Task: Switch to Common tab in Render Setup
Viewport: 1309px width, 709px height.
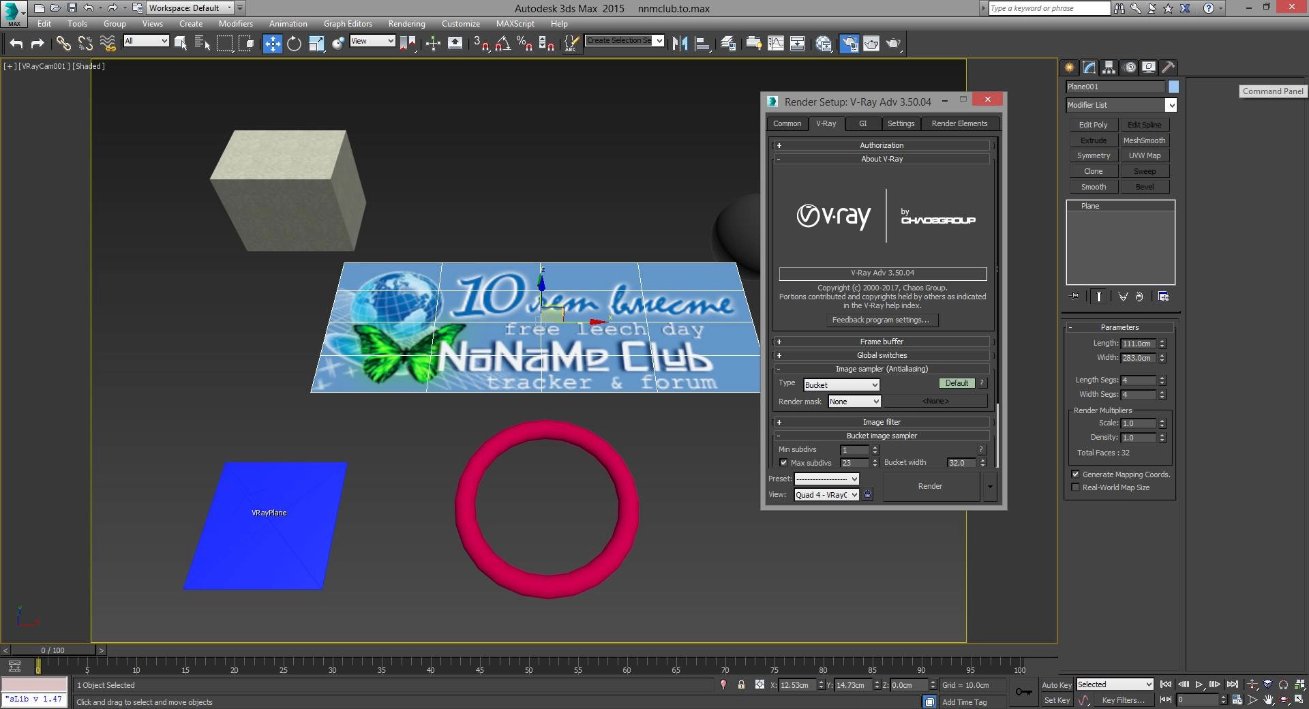Action: [787, 123]
